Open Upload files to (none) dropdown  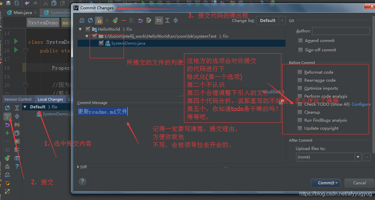click(x=328, y=157)
